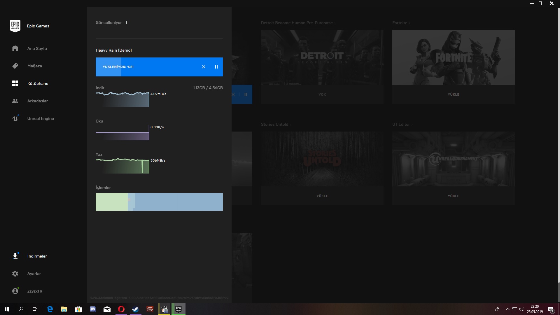This screenshot has width=560, height=315.
Task: Select the Unreal Tournament cover thumbnail
Action: pos(454,159)
